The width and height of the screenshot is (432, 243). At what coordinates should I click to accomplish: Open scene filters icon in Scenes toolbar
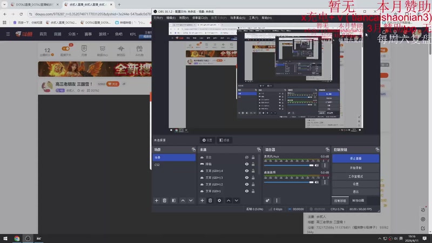[x=173, y=200]
